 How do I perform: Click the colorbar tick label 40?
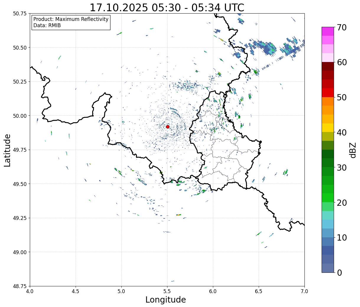341,133
